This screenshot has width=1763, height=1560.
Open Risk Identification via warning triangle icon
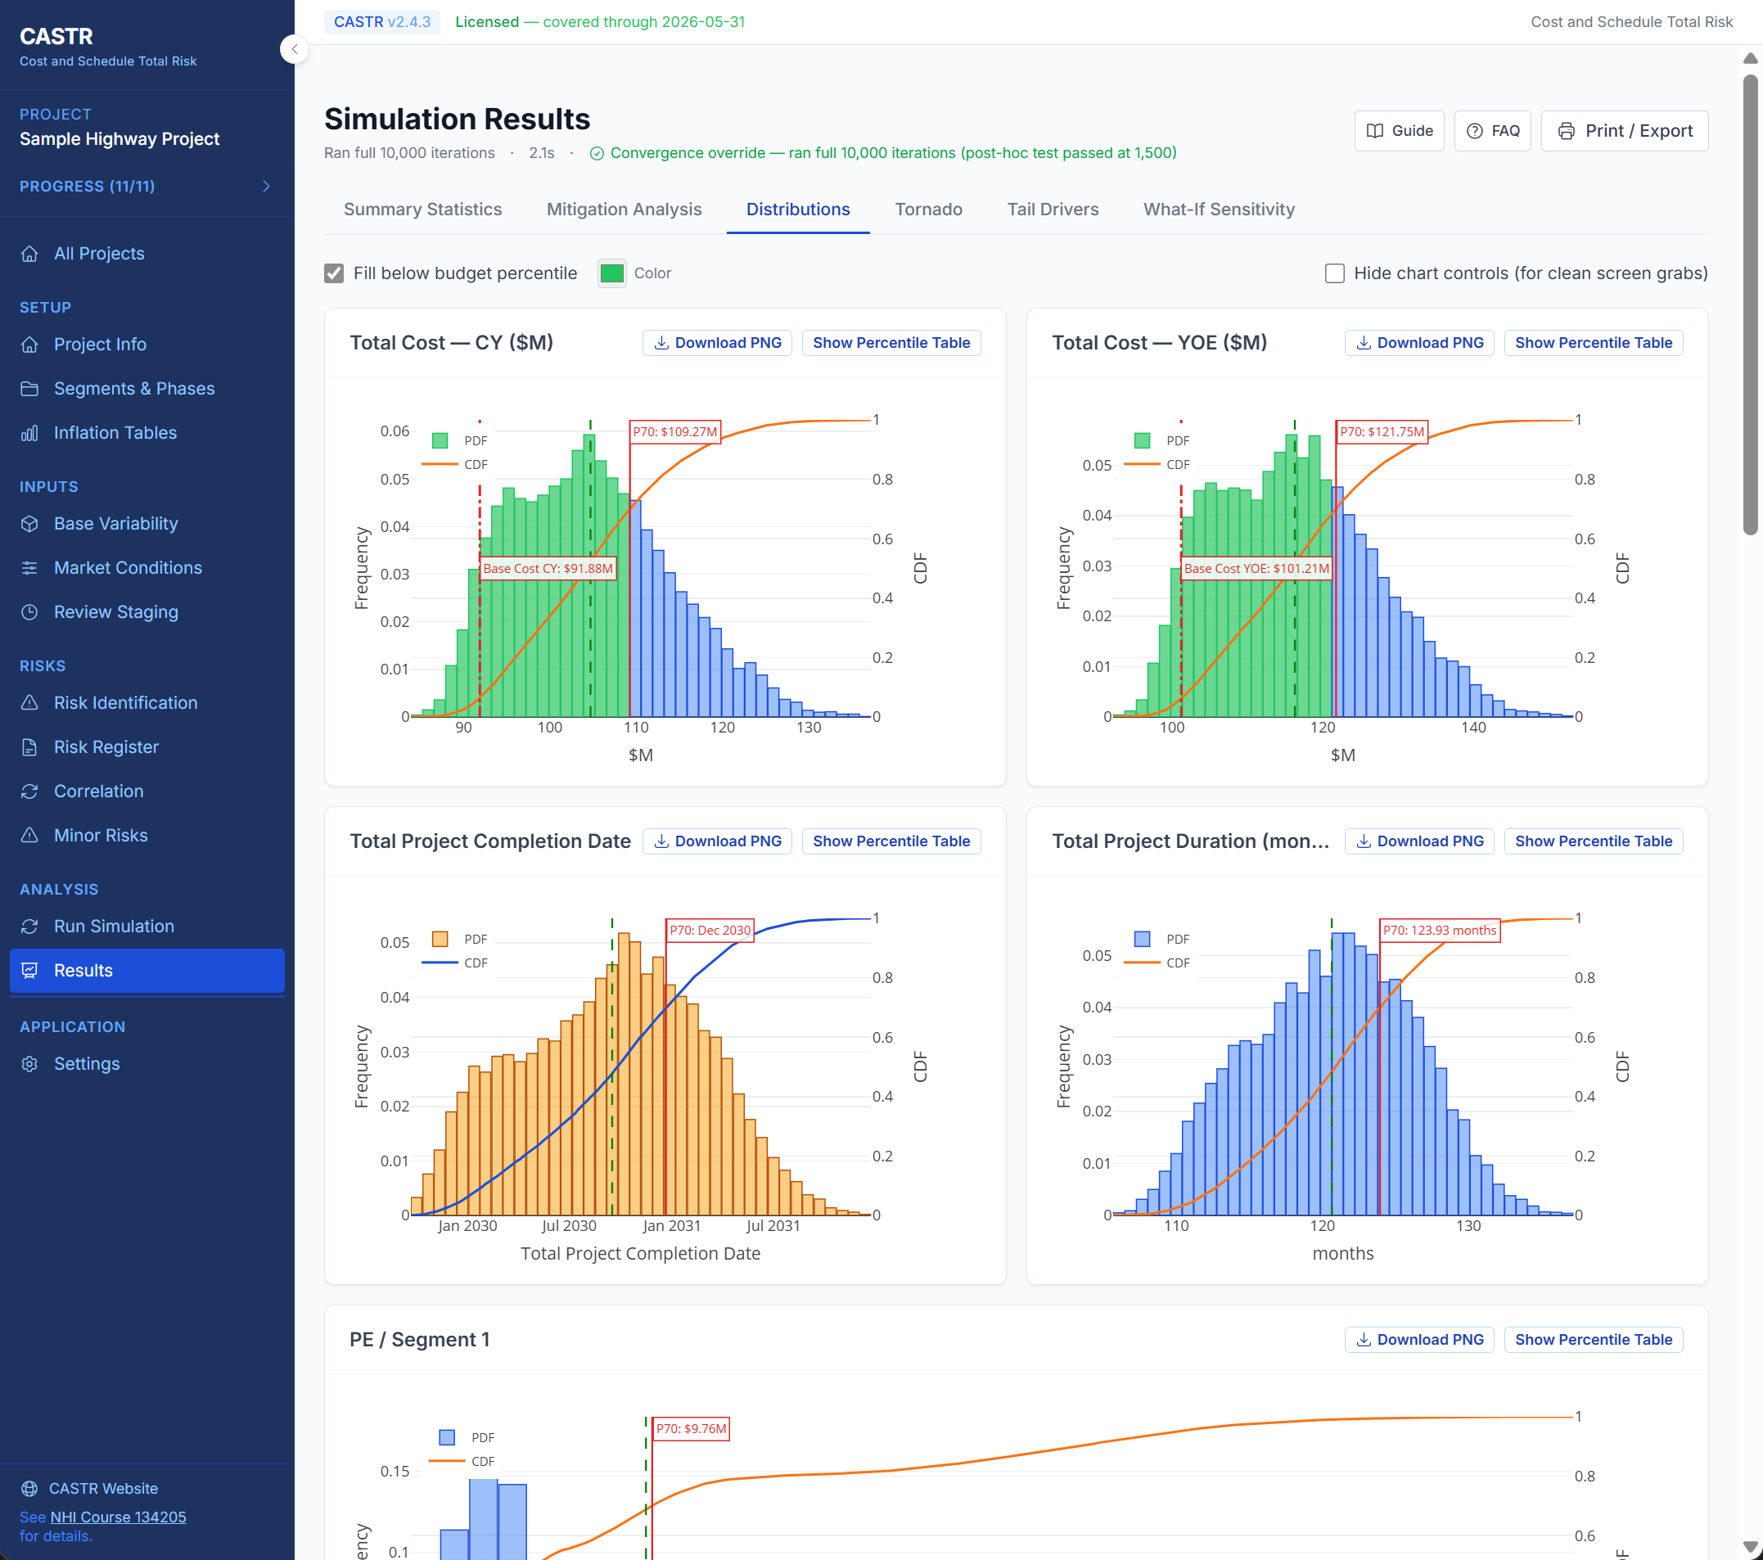[31, 703]
